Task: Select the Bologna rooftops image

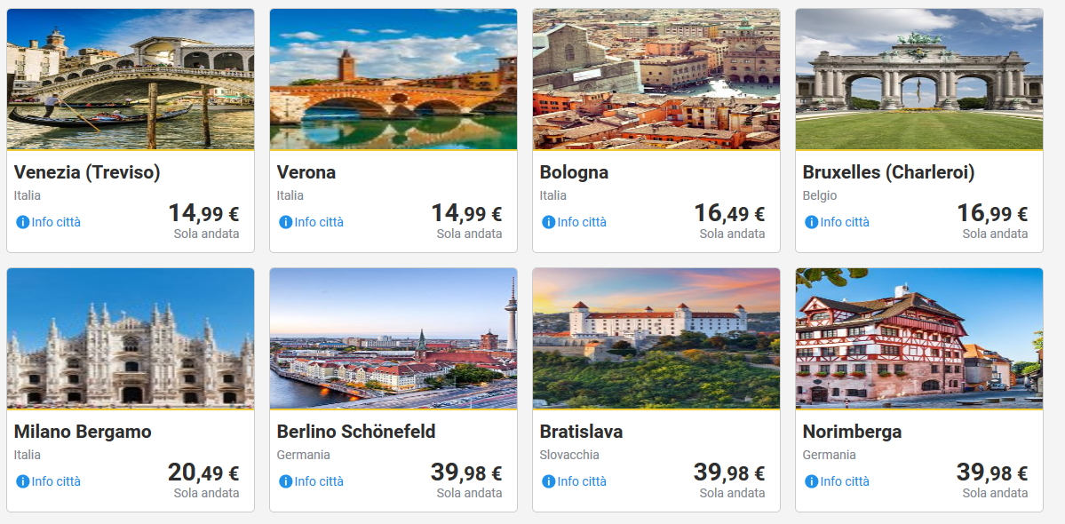Action: click(656, 79)
